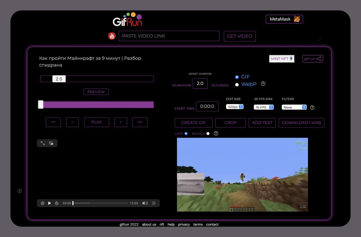The height and width of the screenshot is (237, 361).
Task: Mute the video volume
Action: coord(145,203)
